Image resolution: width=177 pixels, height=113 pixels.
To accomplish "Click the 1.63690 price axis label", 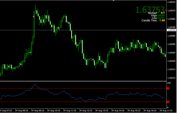I will 171,36.
